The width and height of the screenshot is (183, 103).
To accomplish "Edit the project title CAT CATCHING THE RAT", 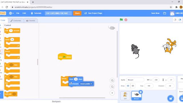I will [x=58, y=13].
